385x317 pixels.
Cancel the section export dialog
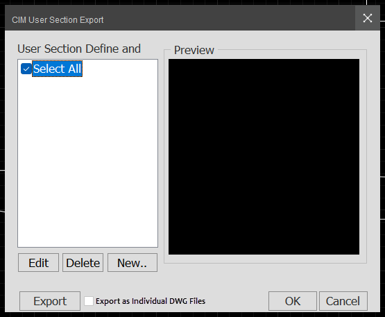[x=343, y=301]
